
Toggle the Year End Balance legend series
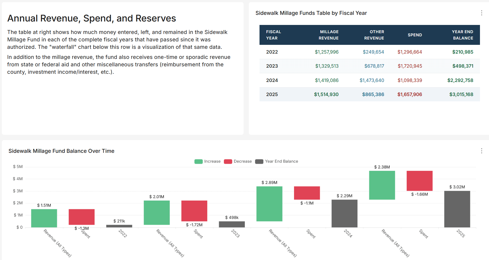(277, 161)
